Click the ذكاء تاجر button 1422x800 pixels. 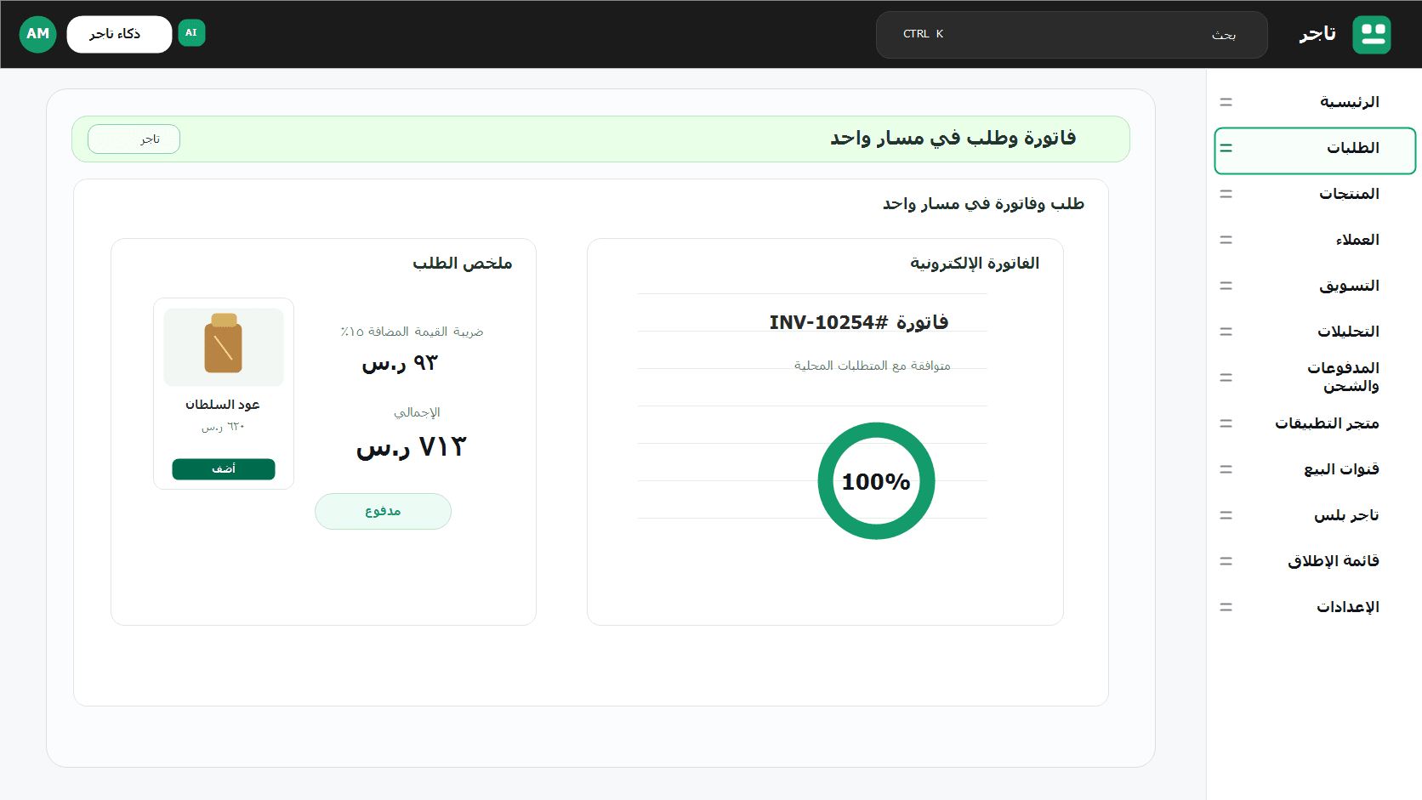(x=119, y=34)
